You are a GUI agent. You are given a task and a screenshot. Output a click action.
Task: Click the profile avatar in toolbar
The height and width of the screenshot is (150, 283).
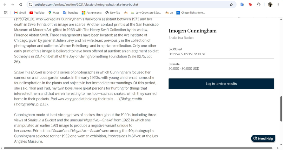(270, 5)
